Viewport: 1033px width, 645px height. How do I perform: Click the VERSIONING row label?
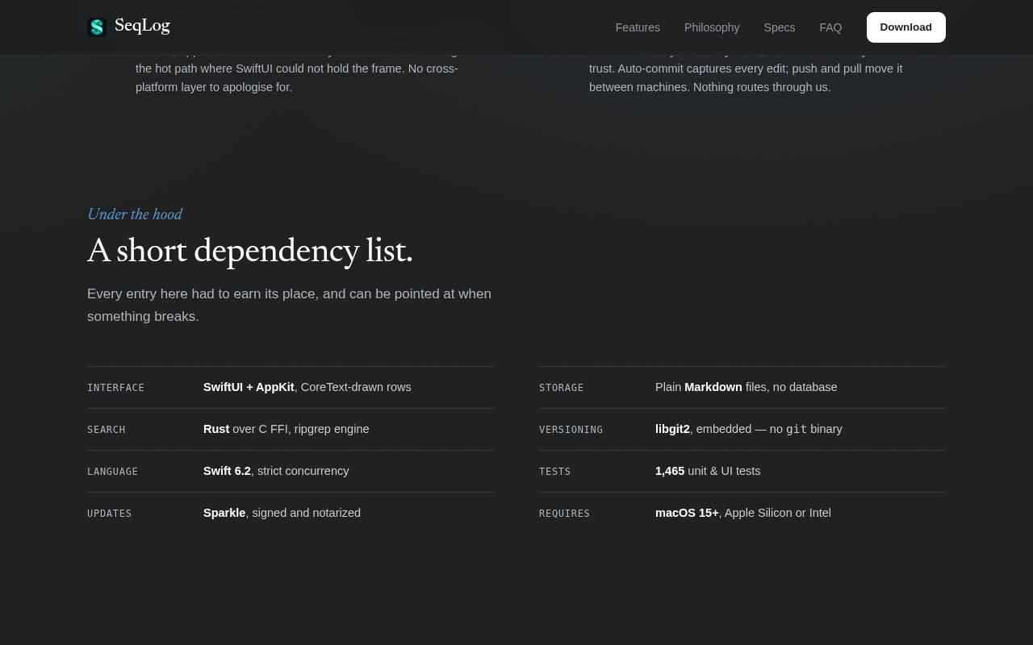571,430
